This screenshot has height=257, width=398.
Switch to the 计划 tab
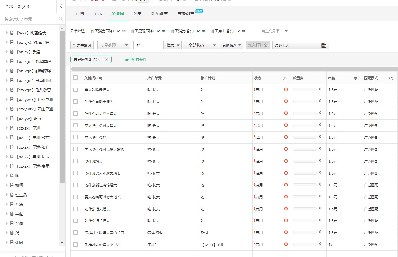pyautogui.click(x=79, y=13)
